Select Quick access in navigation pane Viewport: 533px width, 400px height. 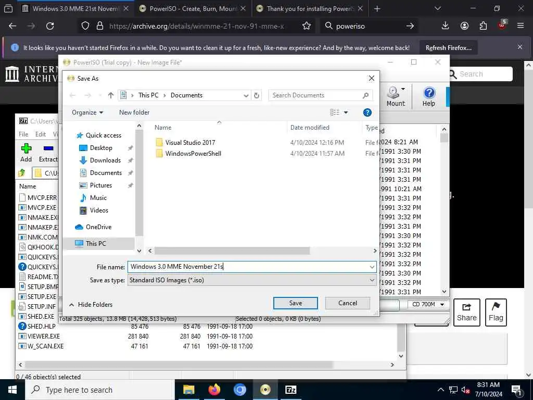[99, 135]
